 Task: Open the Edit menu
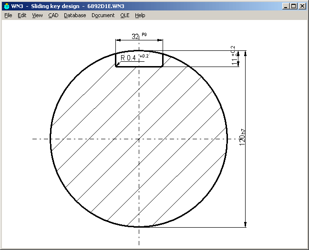[22, 15]
